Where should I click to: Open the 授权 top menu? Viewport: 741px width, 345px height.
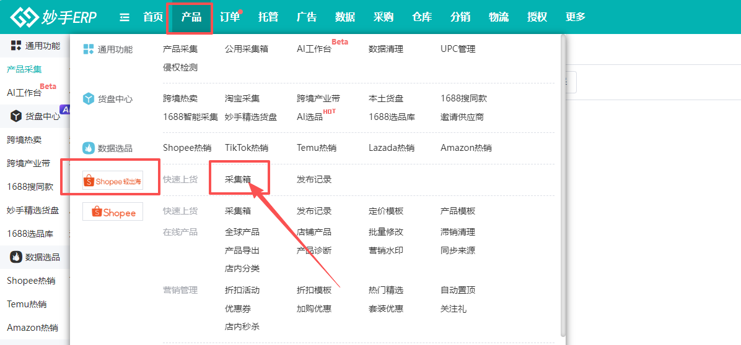coord(537,17)
